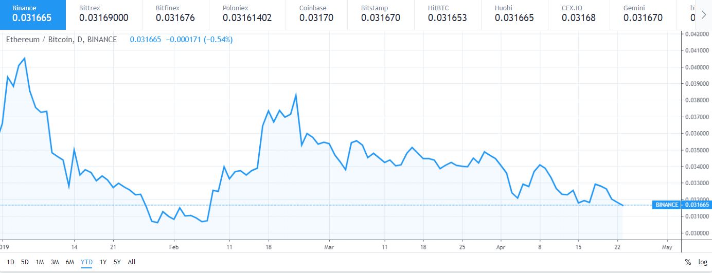712x273 pixels.
Task: Toggle log scale on chart
Action: coord(703,262)
